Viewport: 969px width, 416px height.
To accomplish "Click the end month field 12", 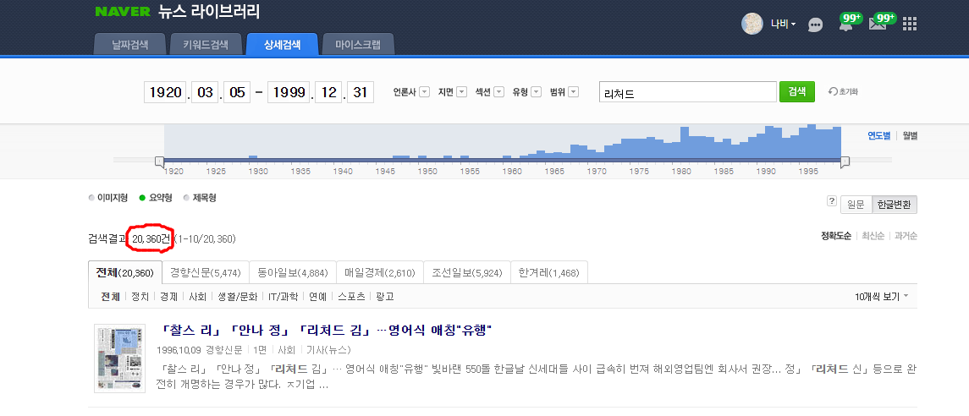I will click(x=328, y=92).
